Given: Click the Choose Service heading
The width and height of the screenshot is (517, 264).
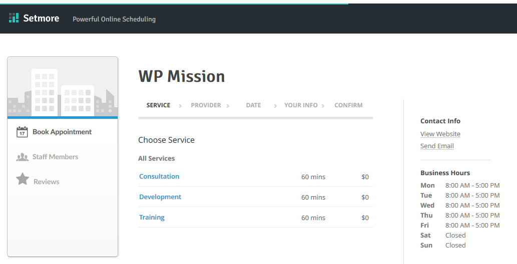Looking at the screenshot, I should [x=166, y=140].
